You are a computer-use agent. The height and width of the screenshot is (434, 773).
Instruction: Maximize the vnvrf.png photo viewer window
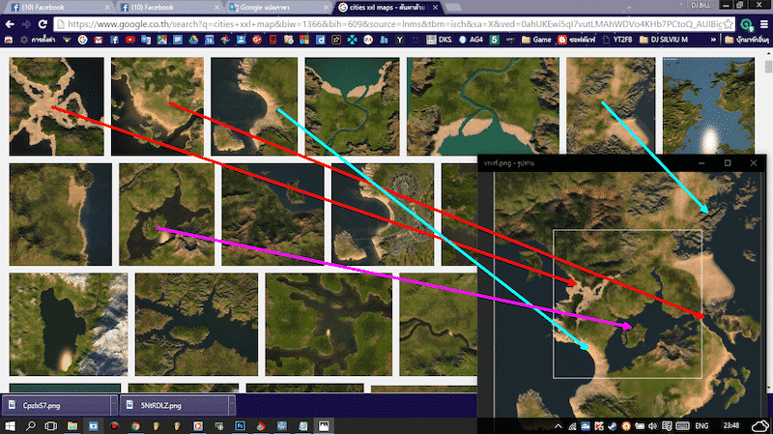pyautogui.click(x=727, y=163)
